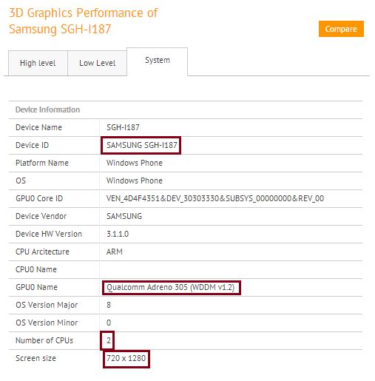Click the CPU Arcitecture label
Screen dimensions: 375x381
[42, 252]
